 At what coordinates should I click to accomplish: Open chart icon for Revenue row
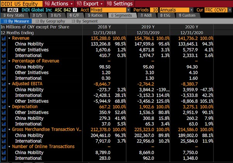pos(4,38)
